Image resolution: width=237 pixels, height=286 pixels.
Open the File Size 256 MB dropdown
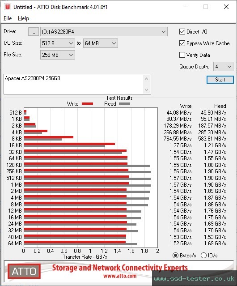click(x=57, y=55)
